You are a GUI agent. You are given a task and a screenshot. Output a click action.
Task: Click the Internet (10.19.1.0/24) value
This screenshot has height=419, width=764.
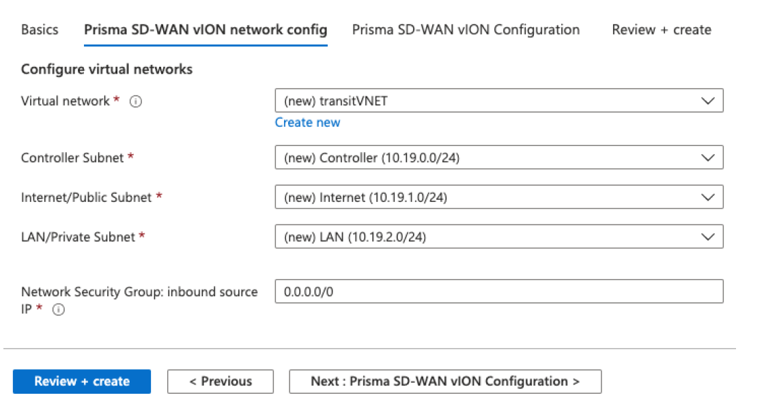coord(365,198)
